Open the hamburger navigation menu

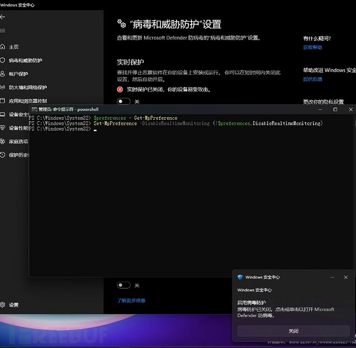tap(3, 30)
